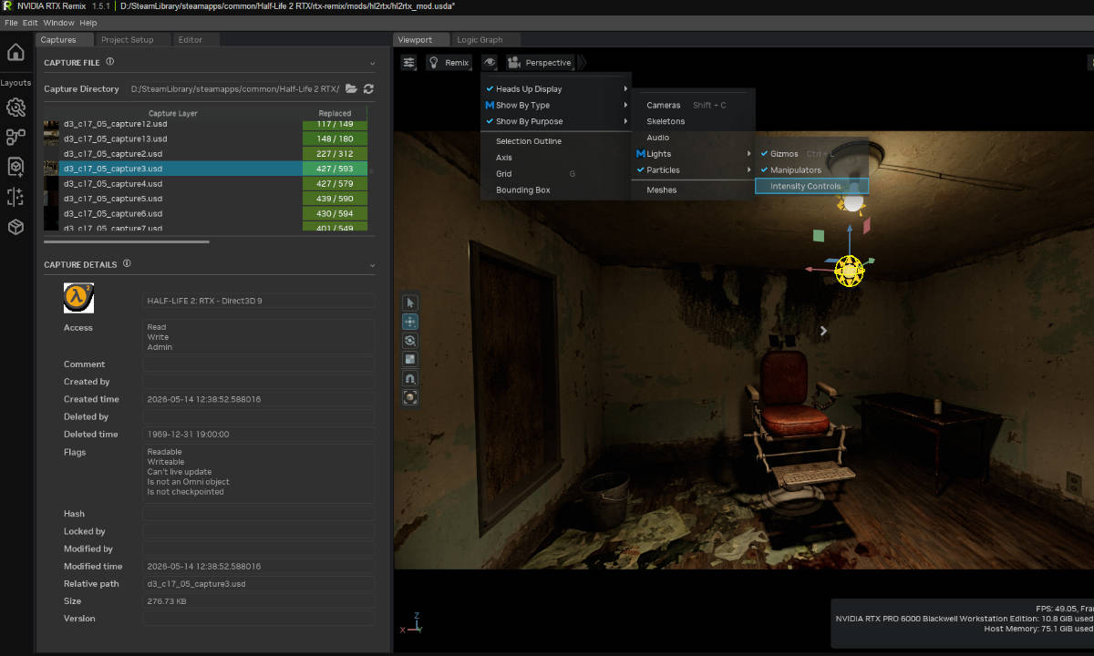
Task: Open viewport settings sliders icon
Action: tap(409, 63)
